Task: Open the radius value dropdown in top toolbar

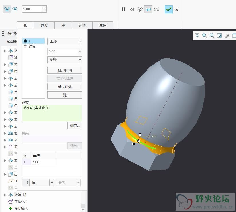Action: (x=44, y=9)
